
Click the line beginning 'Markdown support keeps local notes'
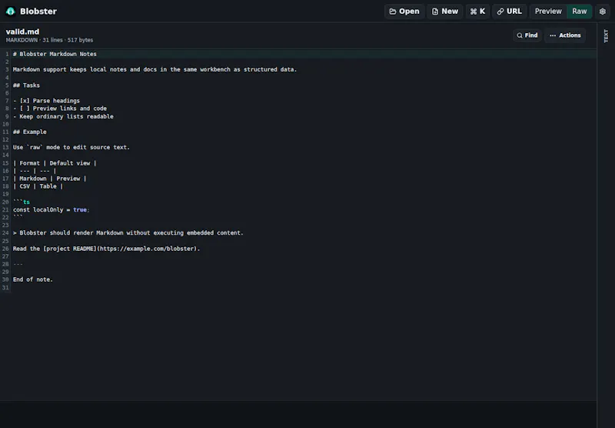(x=155, y=69)
